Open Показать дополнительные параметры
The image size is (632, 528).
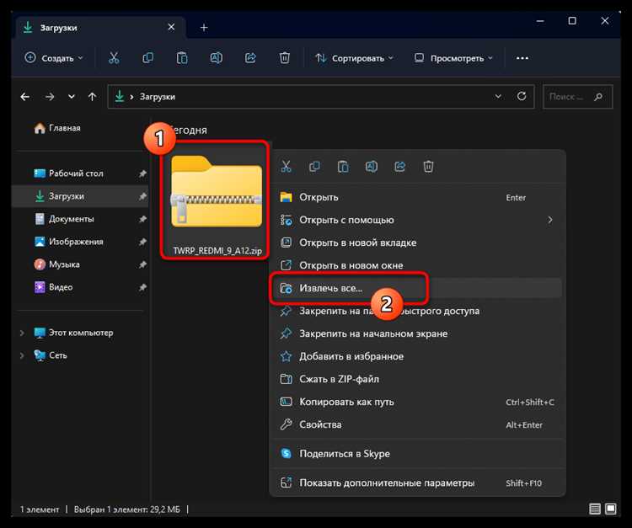pyautogui.click(x=387, y=483)
